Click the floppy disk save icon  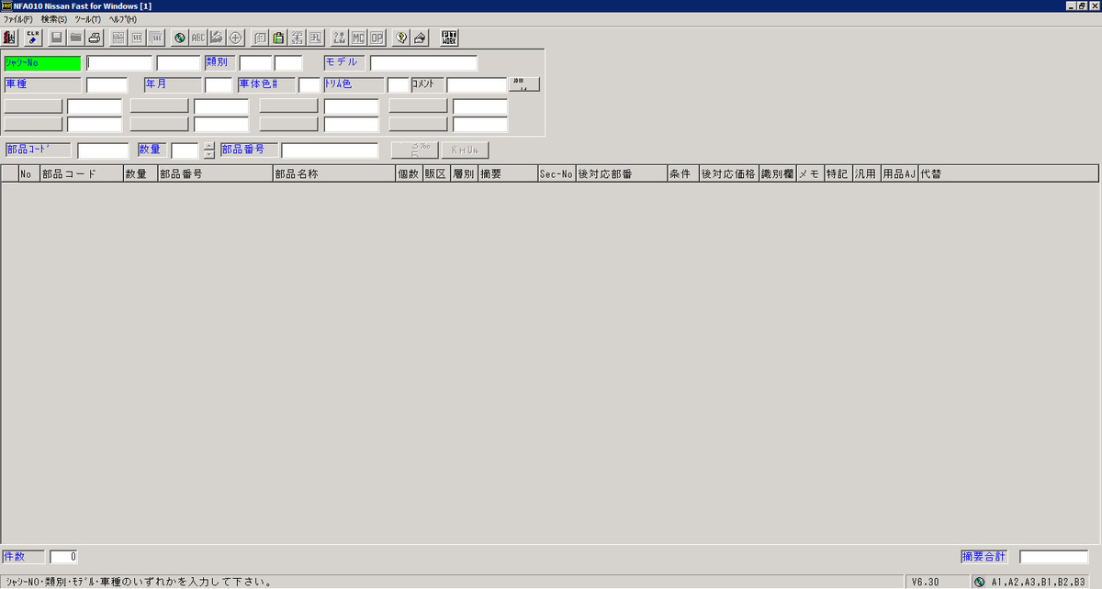[x=57, y=38]
